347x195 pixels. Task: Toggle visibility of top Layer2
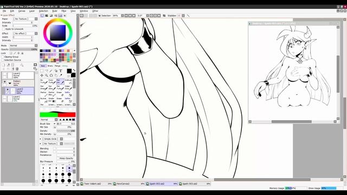pyautogui.click(x=5, y=74)
